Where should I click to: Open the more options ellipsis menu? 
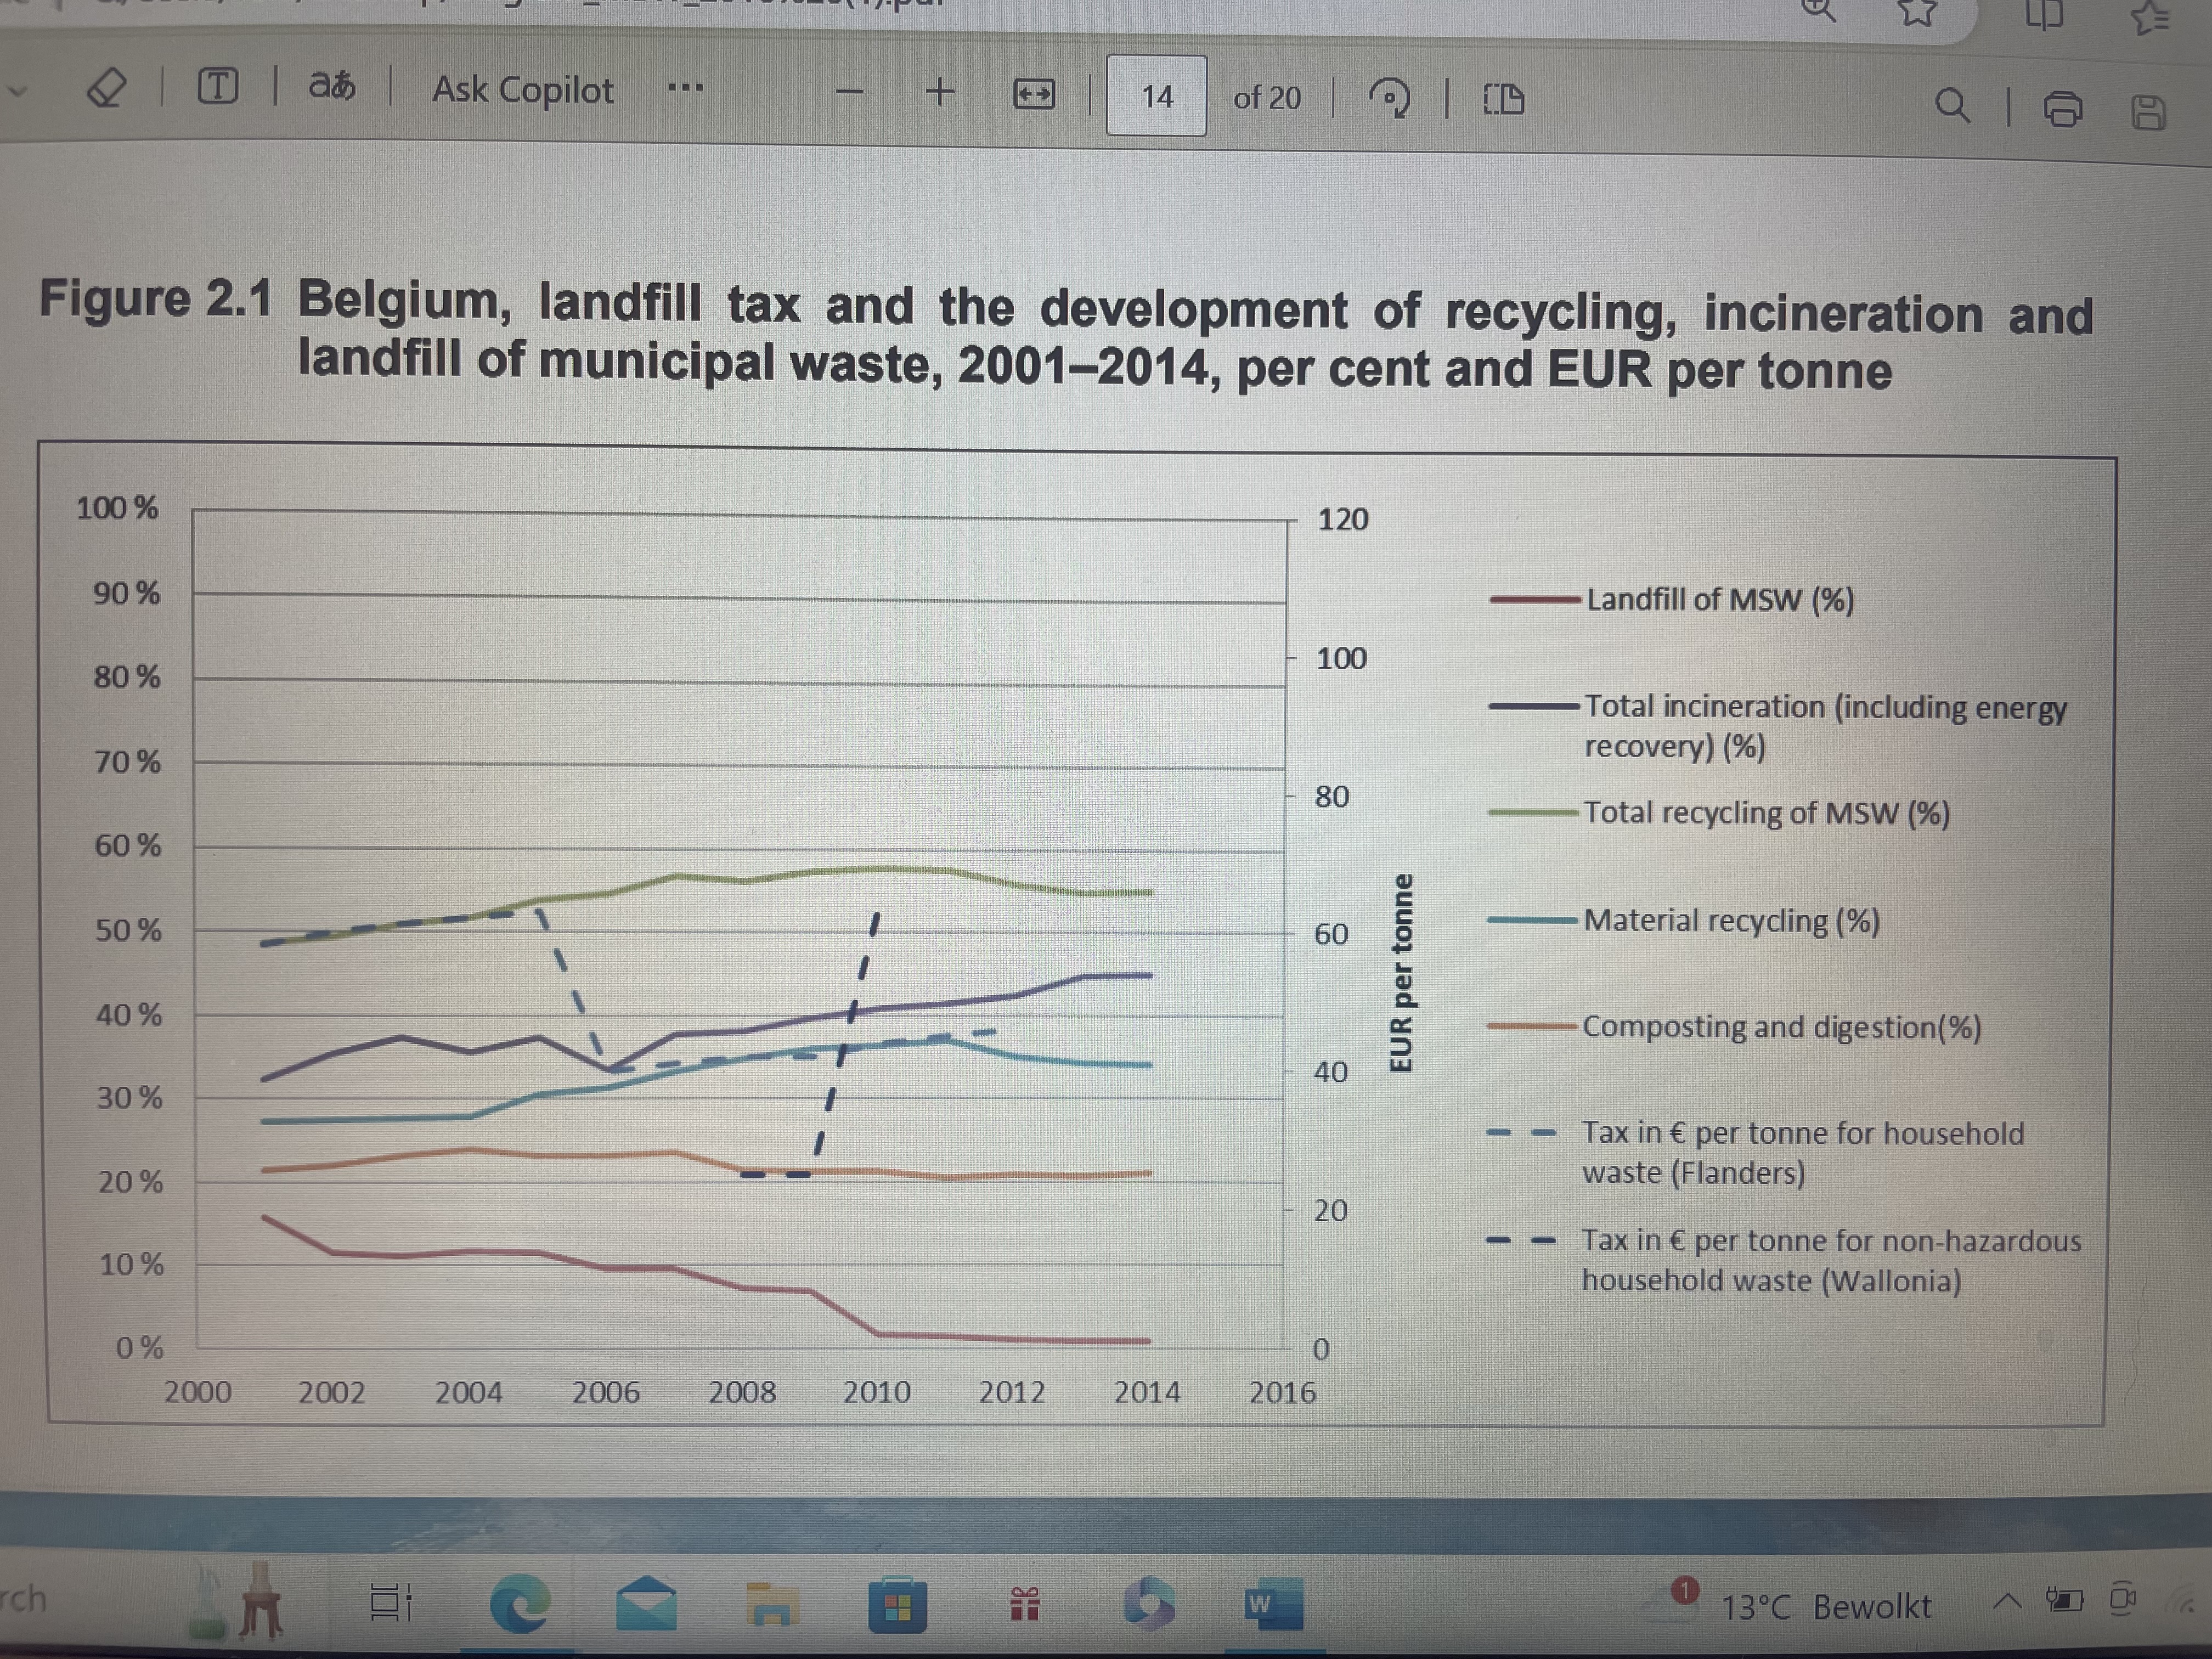[685, 89]
